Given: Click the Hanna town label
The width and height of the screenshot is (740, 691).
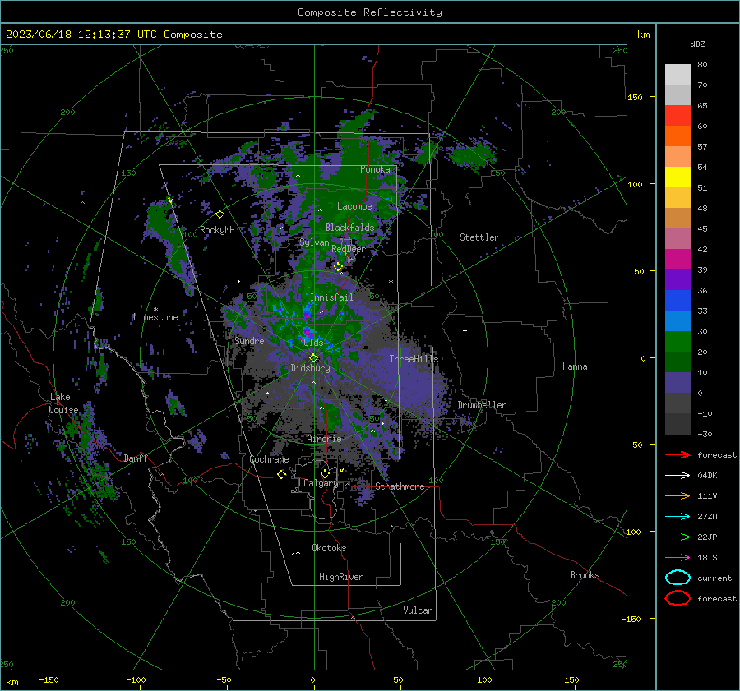Looking at the screenshot, I should [x=575, y=366].
